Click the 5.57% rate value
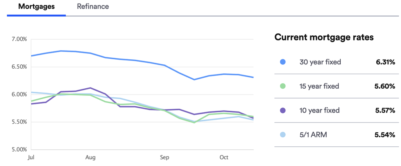 point(385,111)
